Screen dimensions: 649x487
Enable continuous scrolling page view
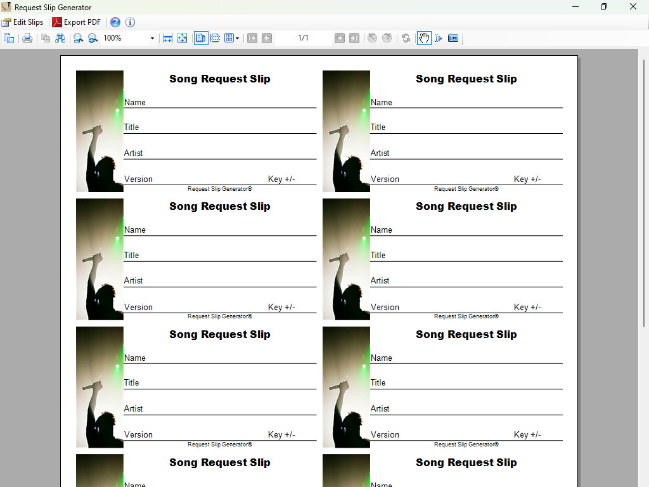pyautogui.click(x=215, y=38)
